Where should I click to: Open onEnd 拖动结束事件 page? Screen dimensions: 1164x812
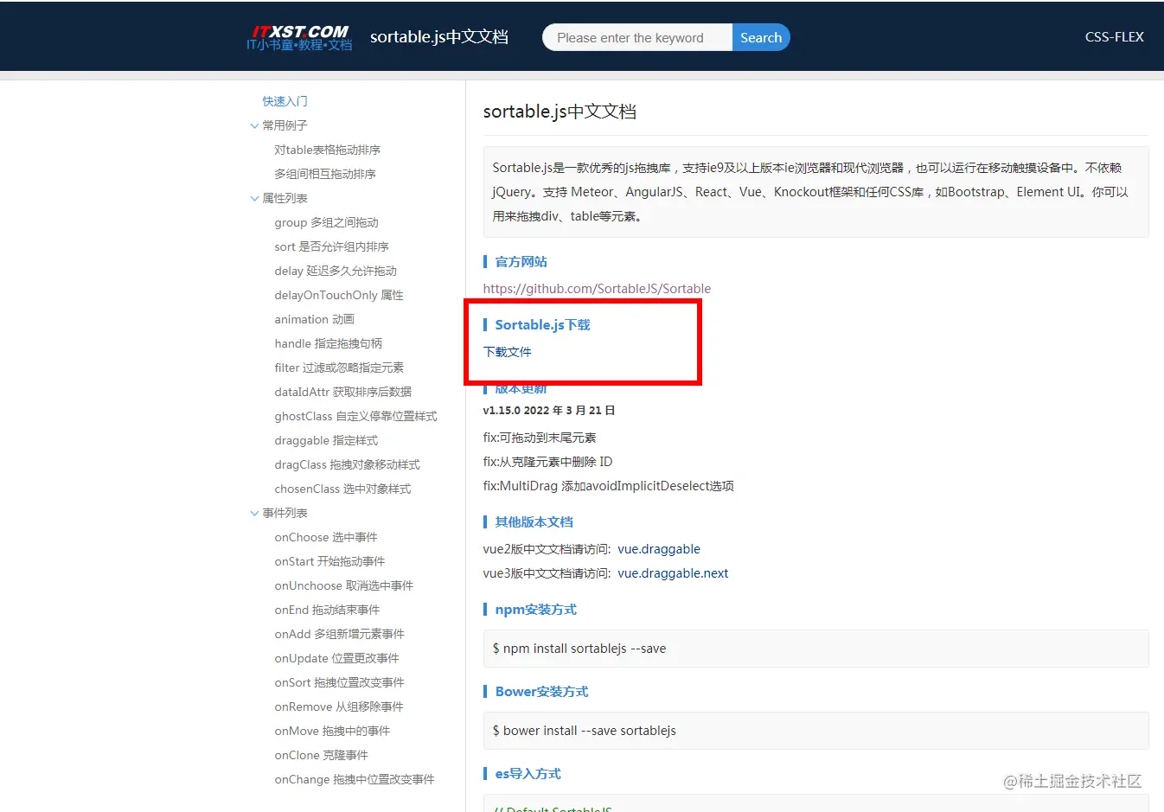tap(327, 610)
